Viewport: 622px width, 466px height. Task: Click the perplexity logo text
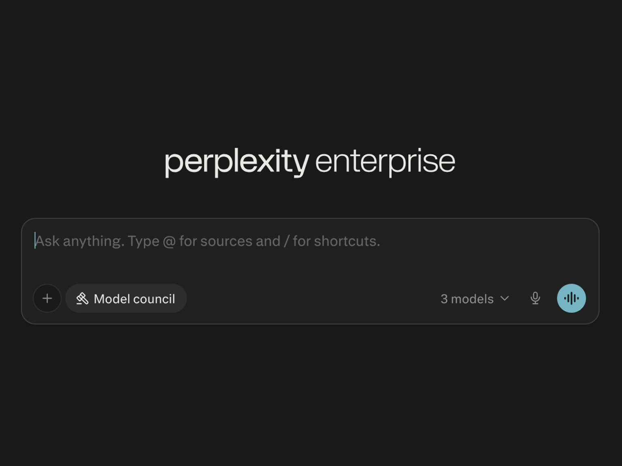pyautogui.click(x=236, y=162)
